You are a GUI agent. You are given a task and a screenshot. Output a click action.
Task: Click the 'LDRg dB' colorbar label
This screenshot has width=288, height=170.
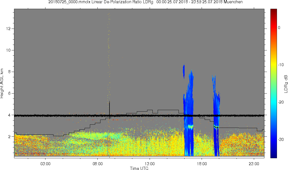point(286,84)
